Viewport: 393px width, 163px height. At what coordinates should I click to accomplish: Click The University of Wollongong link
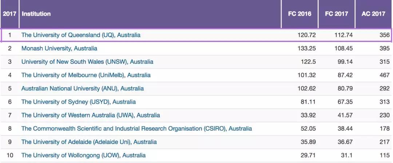click(83, 155)
